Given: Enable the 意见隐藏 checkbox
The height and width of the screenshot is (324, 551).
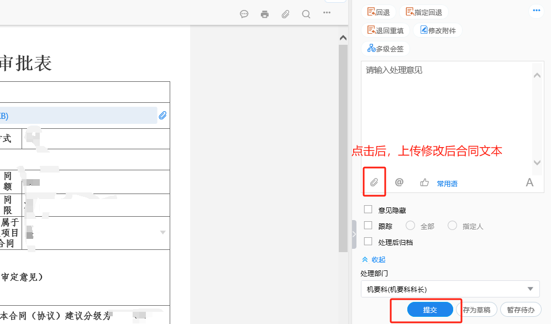Looking at the screenshot, I should [368, 210].
